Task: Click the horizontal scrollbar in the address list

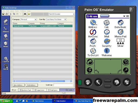Action: pyautogui.click(x=43, y=81)
